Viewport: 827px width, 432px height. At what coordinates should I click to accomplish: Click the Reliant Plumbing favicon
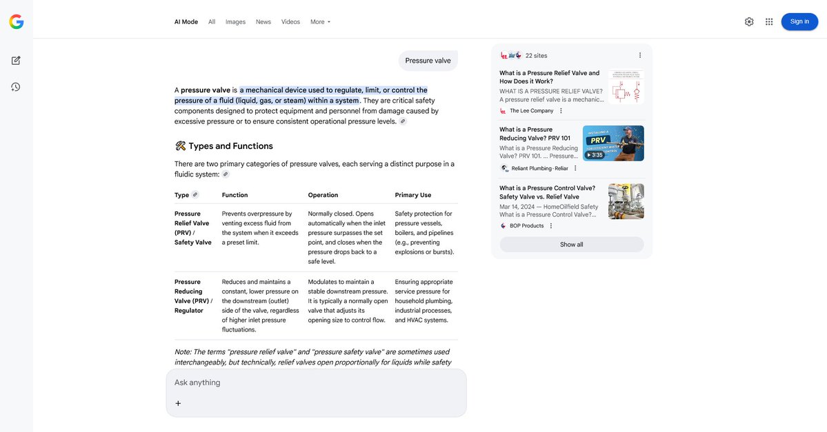[x=504, y=168]
